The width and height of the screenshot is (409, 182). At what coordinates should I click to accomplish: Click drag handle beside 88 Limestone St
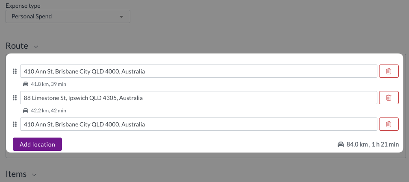[15, 98]
